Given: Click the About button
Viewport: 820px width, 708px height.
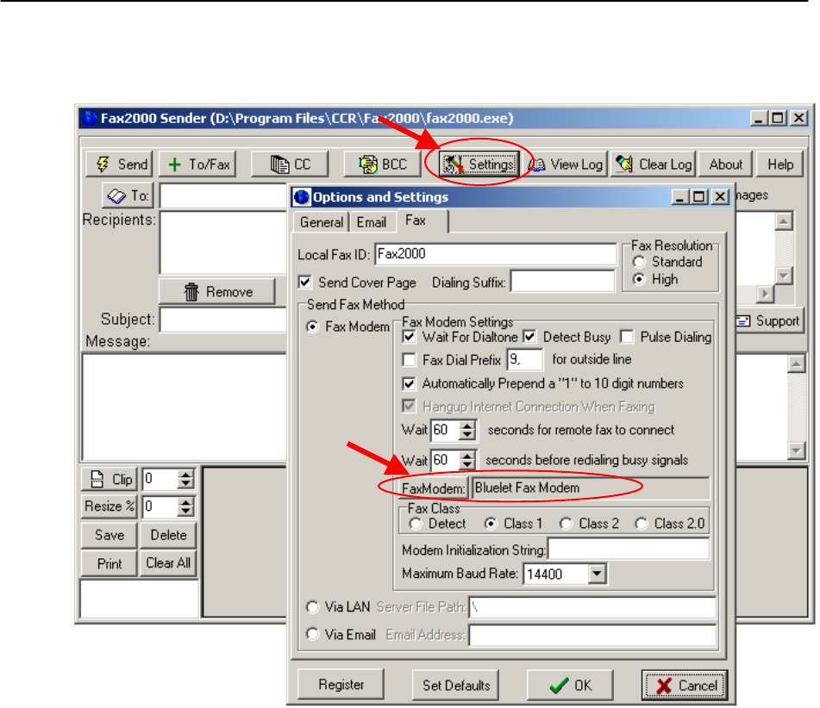Looking at the screenshot, I should 725,165.
